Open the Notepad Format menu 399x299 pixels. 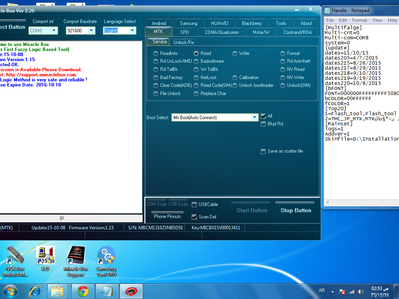click(359, 20)
